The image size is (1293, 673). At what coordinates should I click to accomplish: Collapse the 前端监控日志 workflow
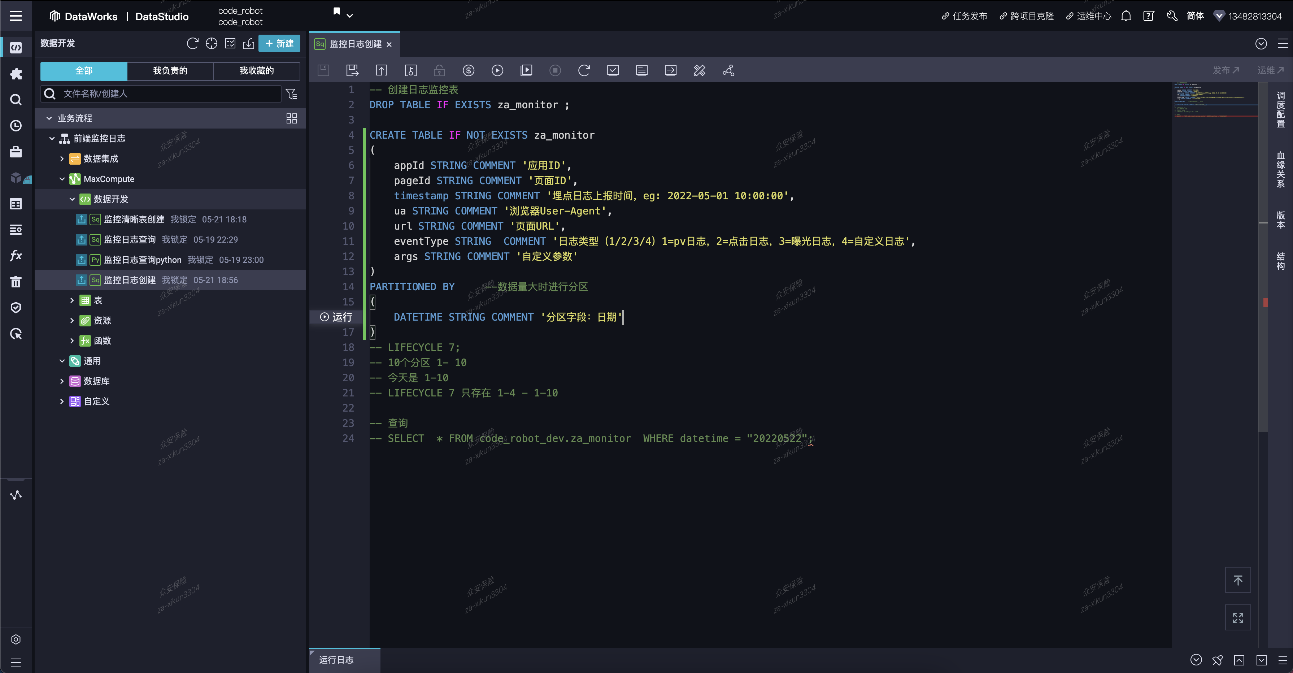pyautogui.click(x=52, y=139)
